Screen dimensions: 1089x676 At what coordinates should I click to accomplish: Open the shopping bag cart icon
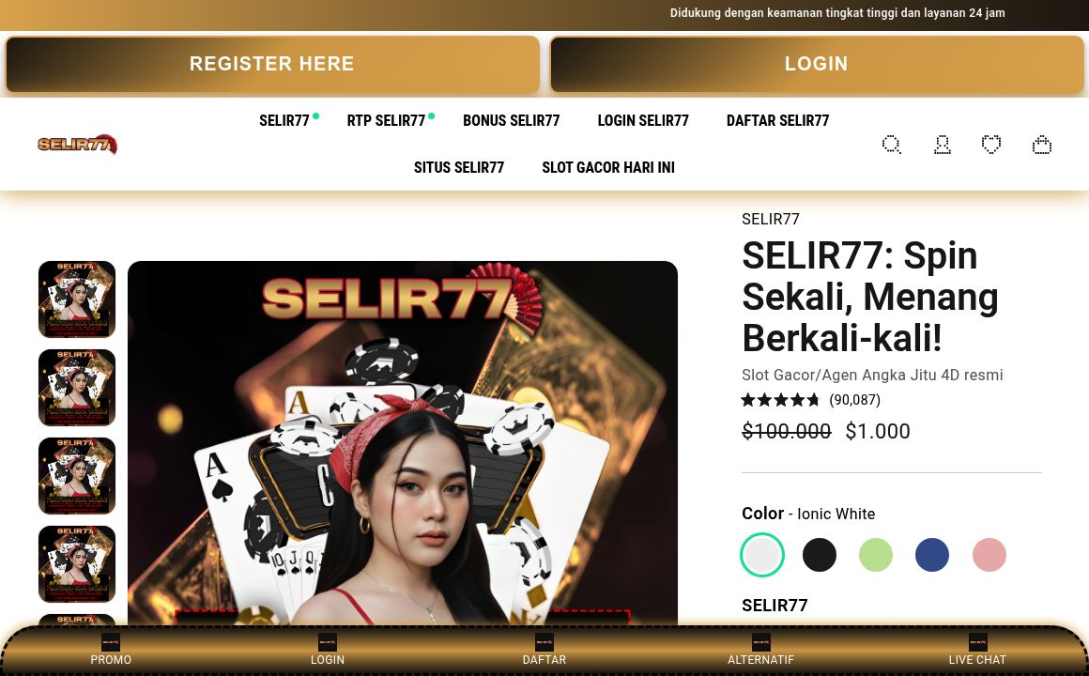click(x=1042, y=145)
